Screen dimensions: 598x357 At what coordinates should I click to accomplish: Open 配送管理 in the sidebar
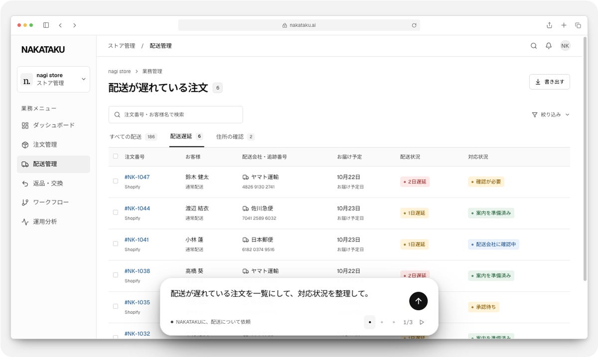point(53,164)
